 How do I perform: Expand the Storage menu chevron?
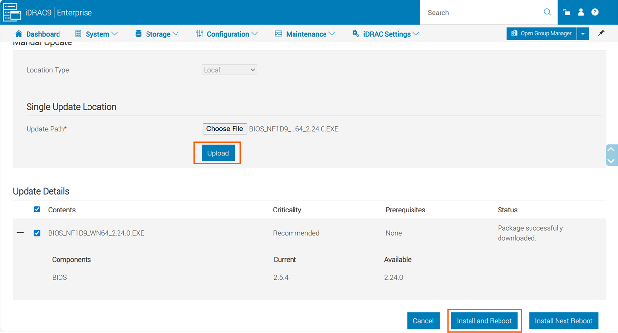point(176,34)
